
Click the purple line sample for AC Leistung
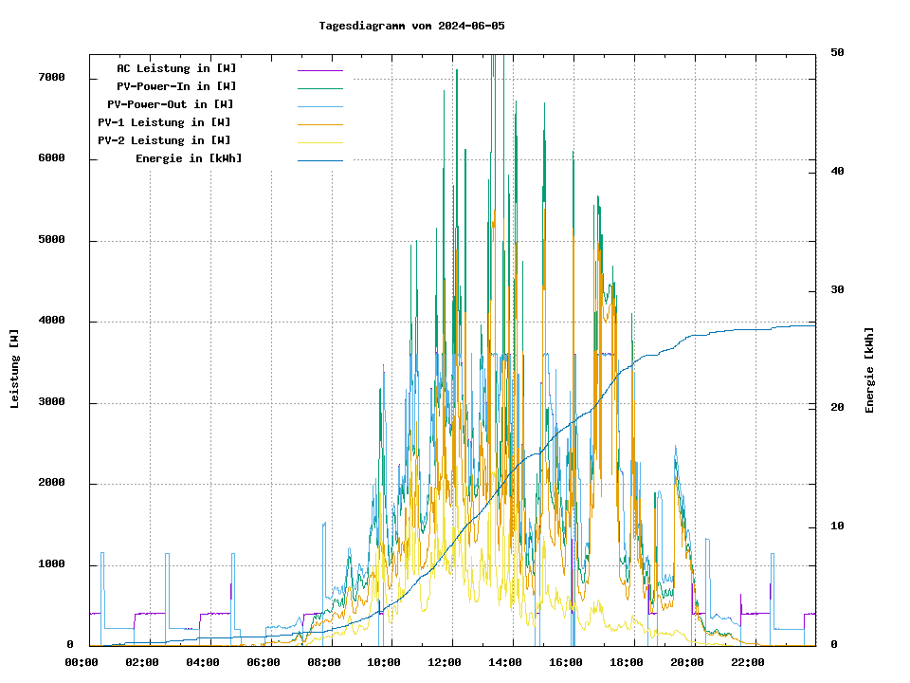coord(319,70)
